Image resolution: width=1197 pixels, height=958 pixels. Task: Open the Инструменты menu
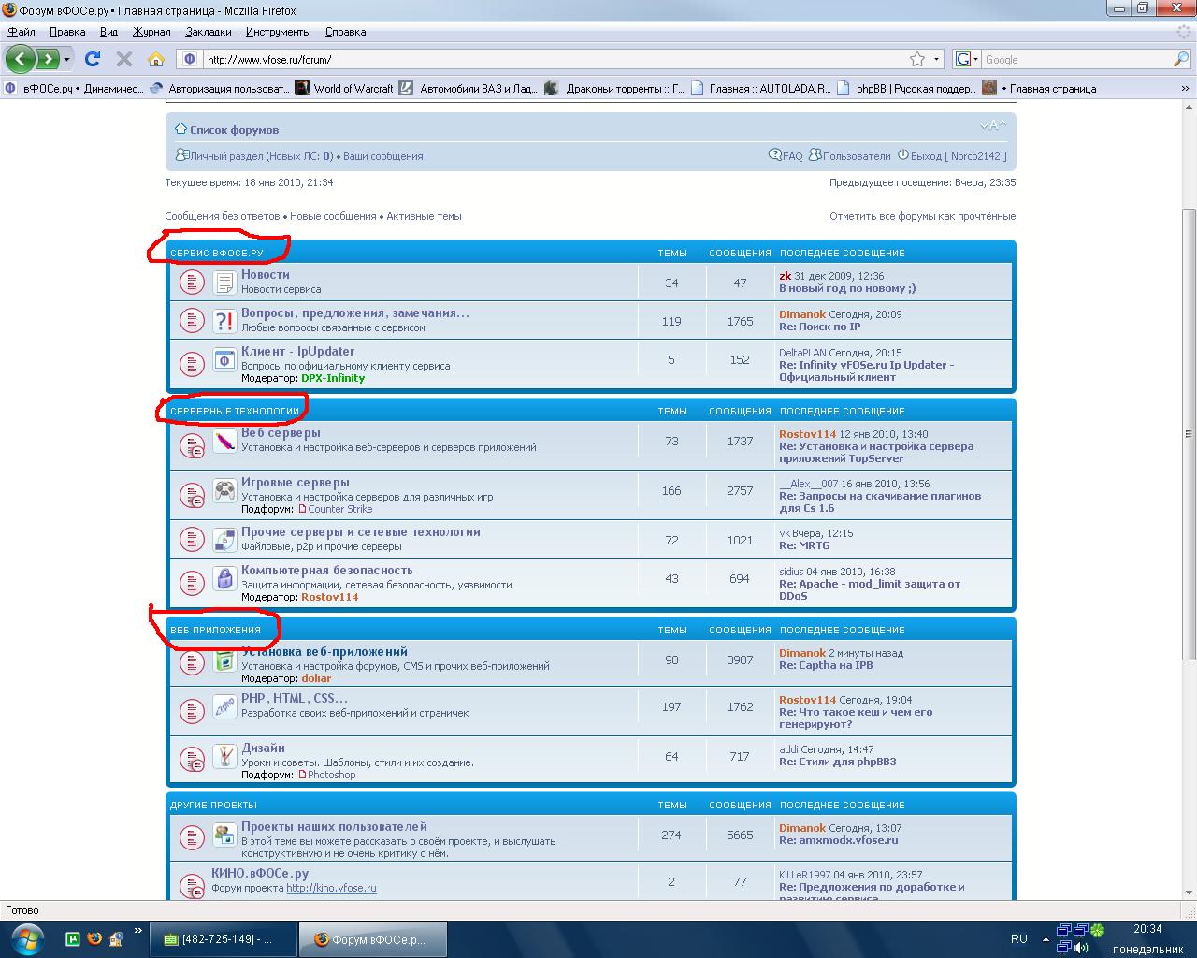tap(279, 32)
